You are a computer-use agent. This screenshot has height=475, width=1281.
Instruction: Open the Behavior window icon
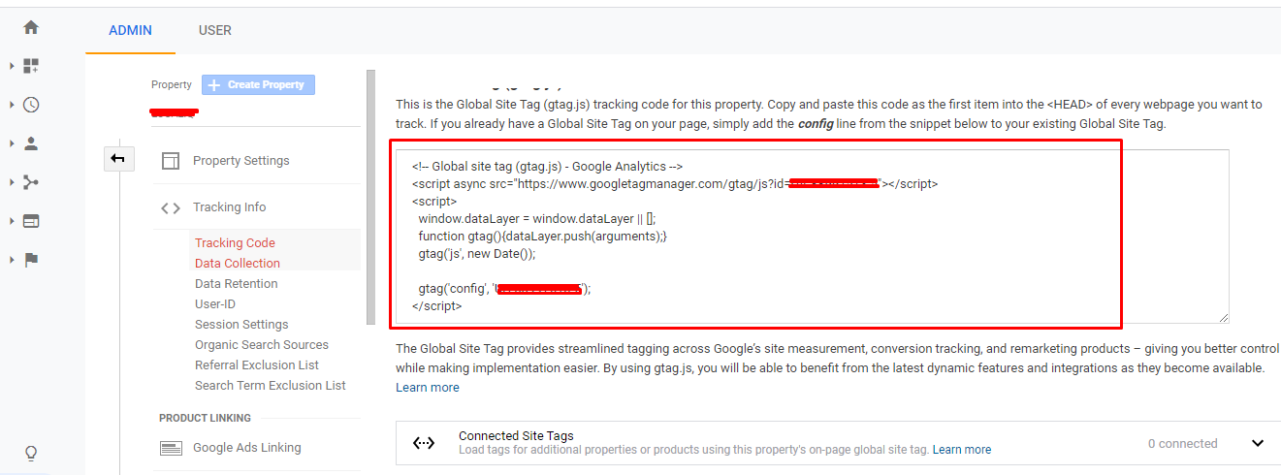31,221
